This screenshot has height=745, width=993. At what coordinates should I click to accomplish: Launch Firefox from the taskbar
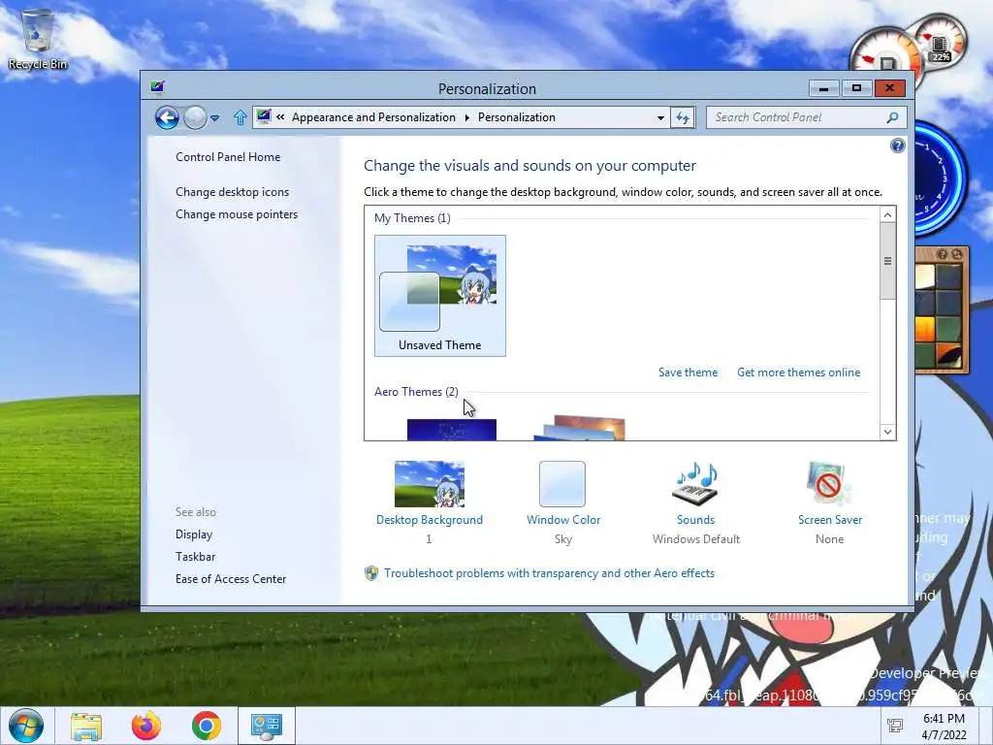point(146,726)
